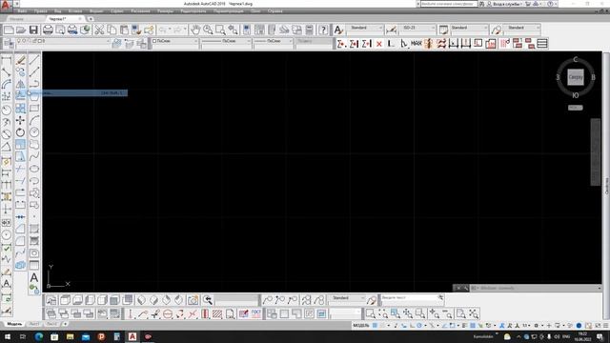Open Microsoft Edge from the taskbar
This screenshot has height=343, width=610.
pos(39,336)
